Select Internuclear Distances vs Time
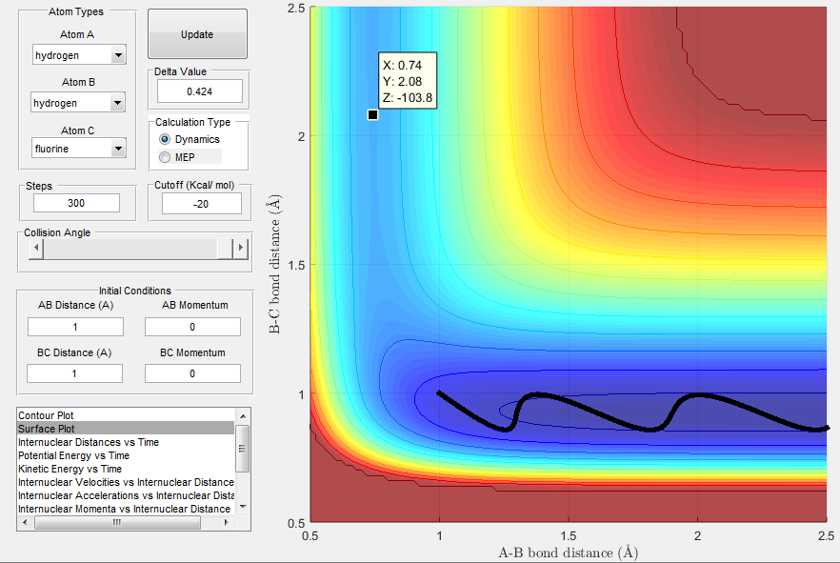The image size is (840, 563). coord(126,442)
